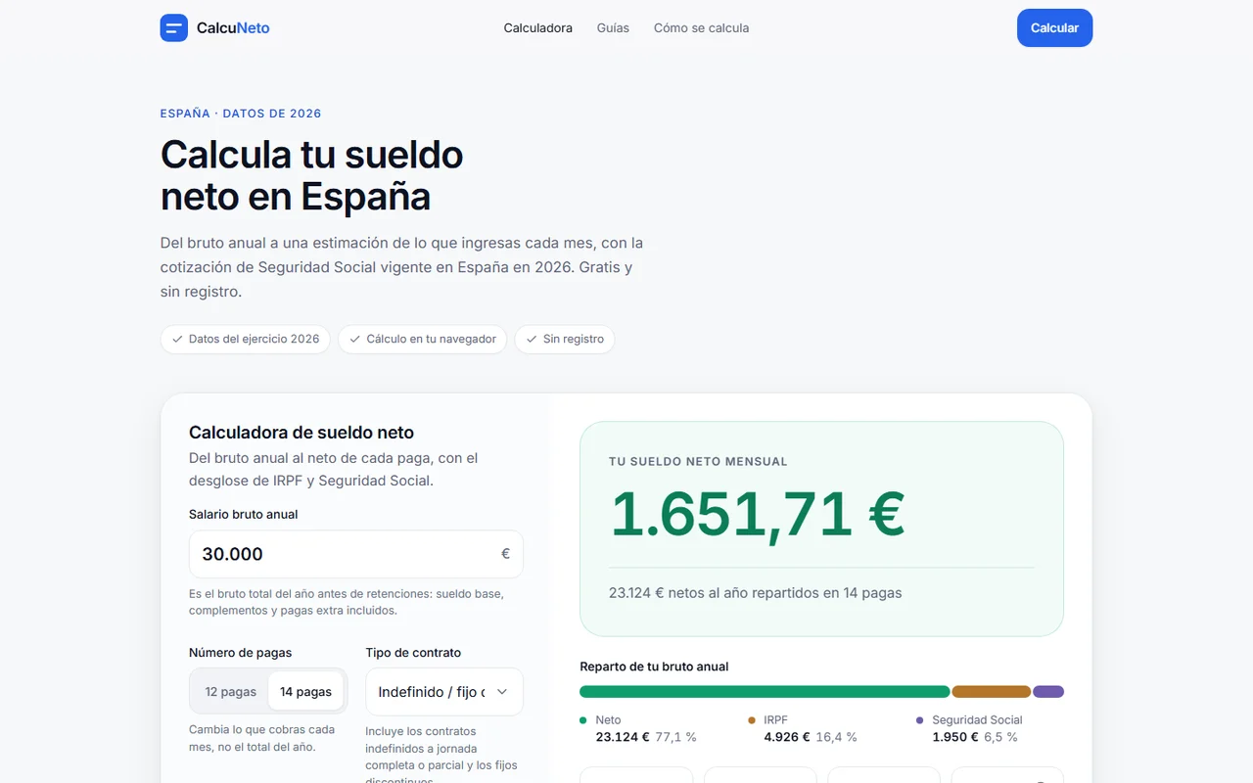Click the Datos del ejercicio 2026 chip

pyautogui.click(x=246, y=339)
